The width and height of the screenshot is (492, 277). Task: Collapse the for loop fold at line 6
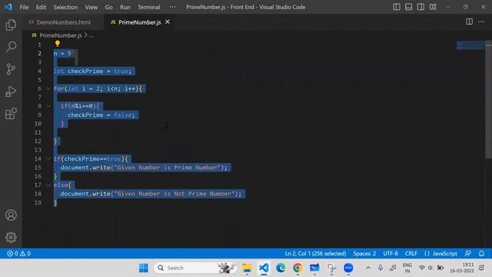48,88
